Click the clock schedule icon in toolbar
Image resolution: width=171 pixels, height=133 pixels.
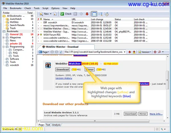107,14
